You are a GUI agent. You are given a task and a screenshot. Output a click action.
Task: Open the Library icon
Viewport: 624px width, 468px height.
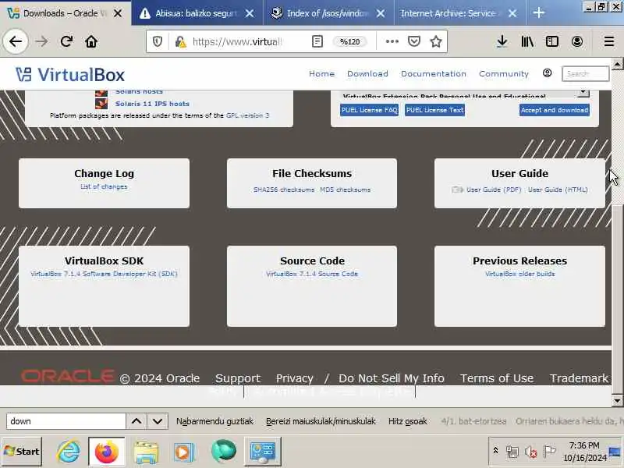click(x=527, y=41)
